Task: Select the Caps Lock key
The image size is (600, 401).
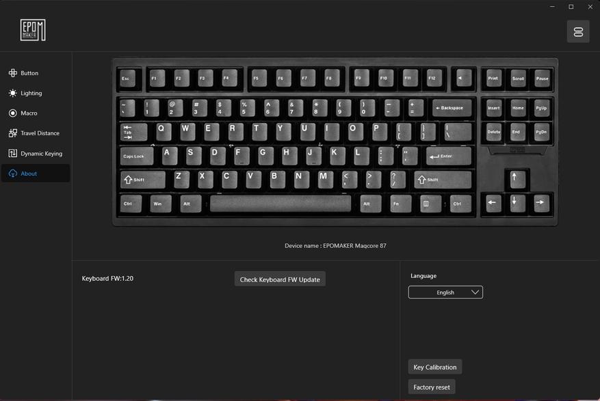Action: tap(137, 156)
